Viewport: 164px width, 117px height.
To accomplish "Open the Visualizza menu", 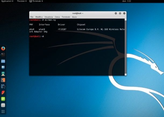I will (49, 17).
